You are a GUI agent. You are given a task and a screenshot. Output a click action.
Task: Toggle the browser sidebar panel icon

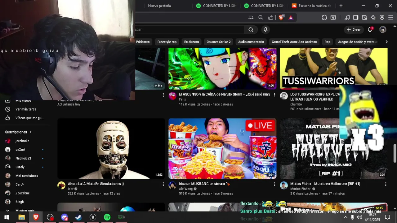[x=356, y=18]
